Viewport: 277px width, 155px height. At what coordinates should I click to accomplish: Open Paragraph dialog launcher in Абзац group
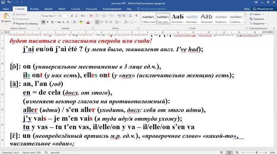point(138,28)
